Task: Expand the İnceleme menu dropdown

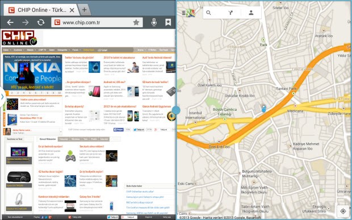Action: click(x=19, y=50)
